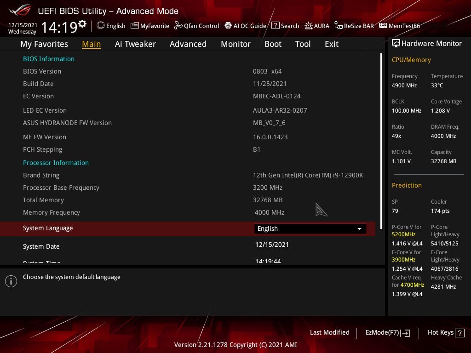Launch MemTest86 icon
Viewport: 471px width, 353px height.
tap(383, 26)
